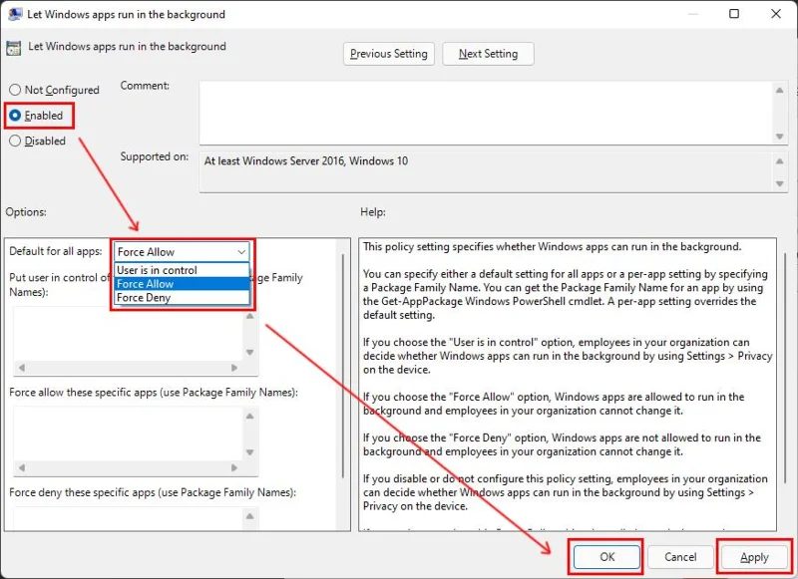Click the 'Default for all apps:' label
Screen dimensions: 798x579
(x=56, y=251)
